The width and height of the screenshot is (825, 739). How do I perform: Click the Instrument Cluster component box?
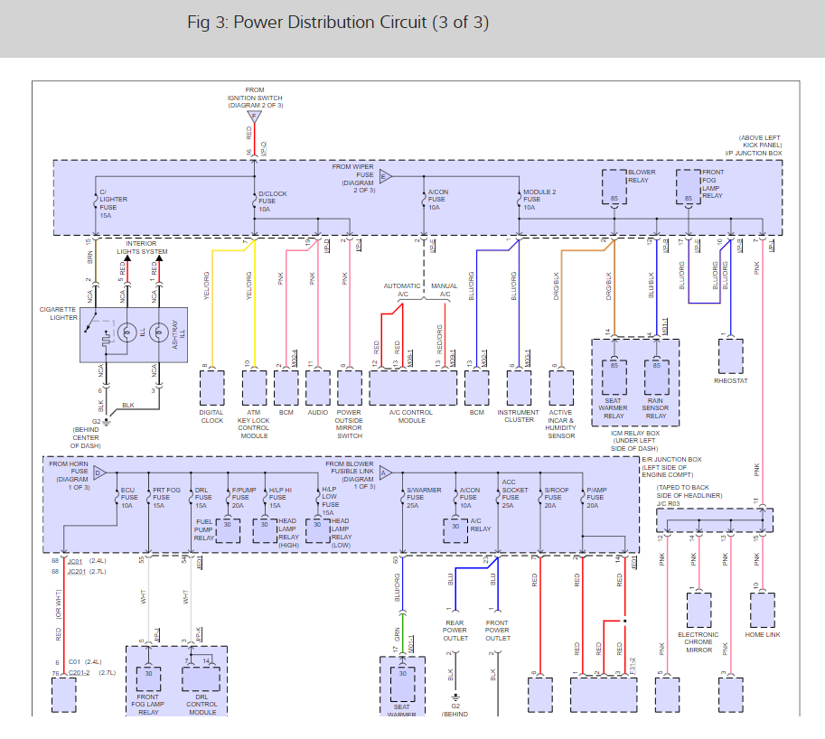(520, 388)
